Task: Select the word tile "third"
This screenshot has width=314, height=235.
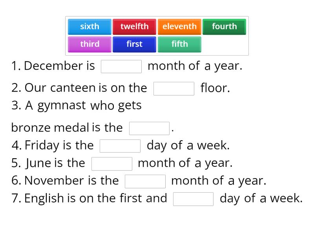Action: point(89,44)
